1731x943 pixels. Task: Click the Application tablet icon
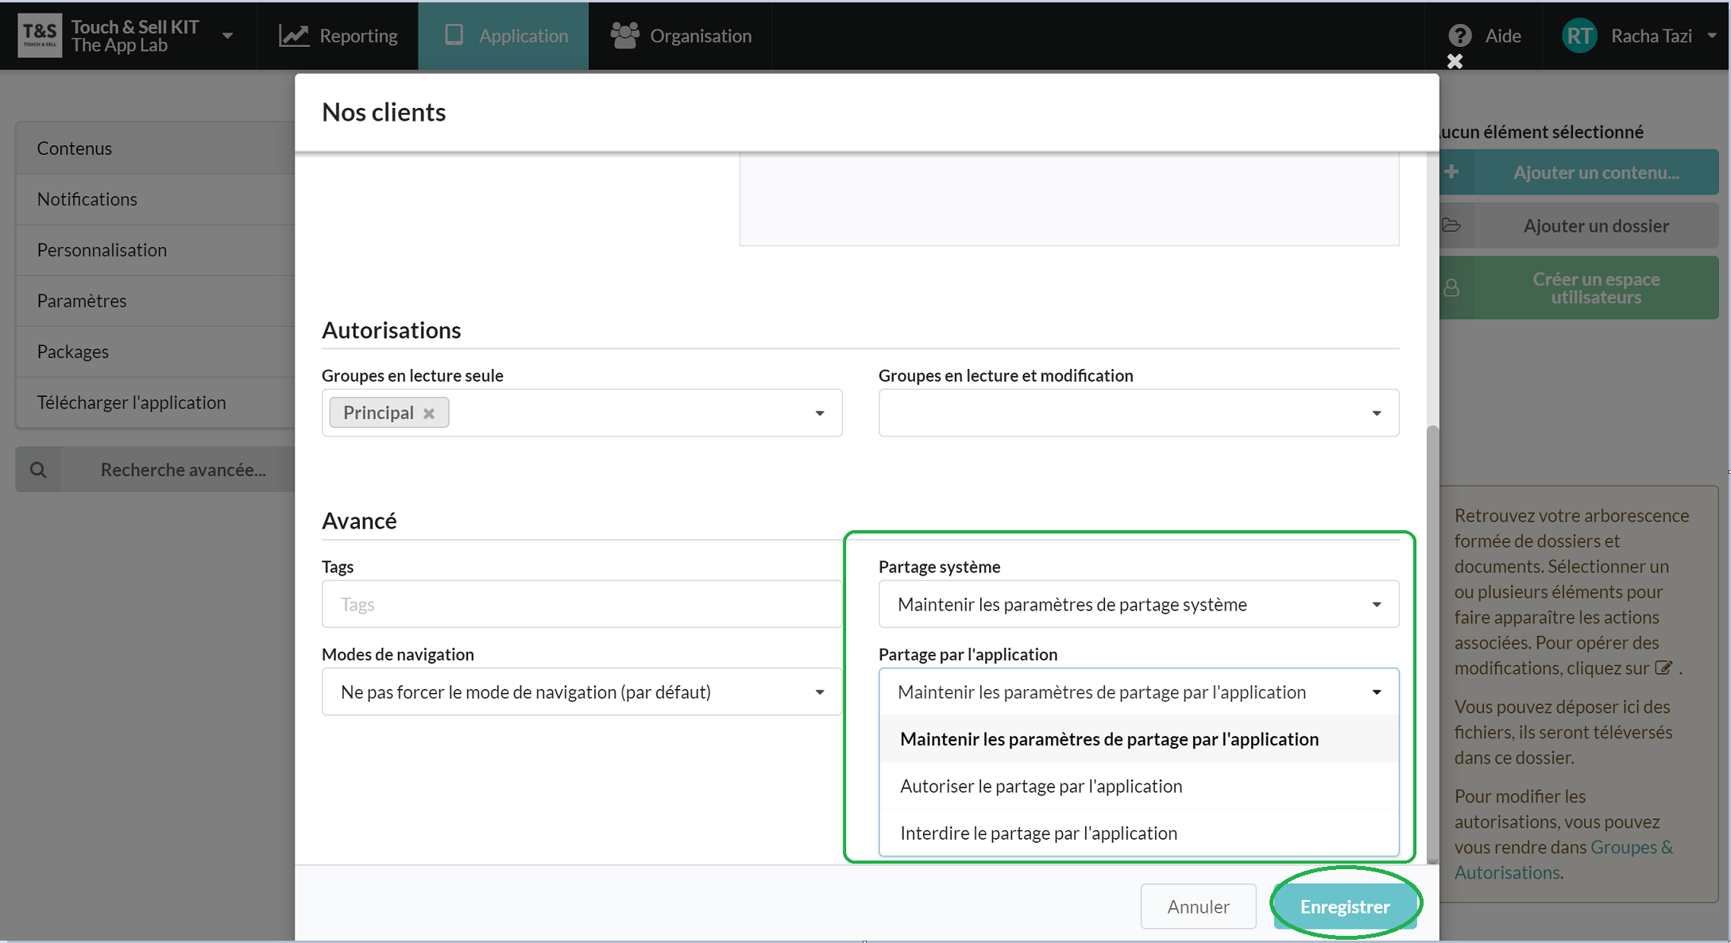(454, 35)
